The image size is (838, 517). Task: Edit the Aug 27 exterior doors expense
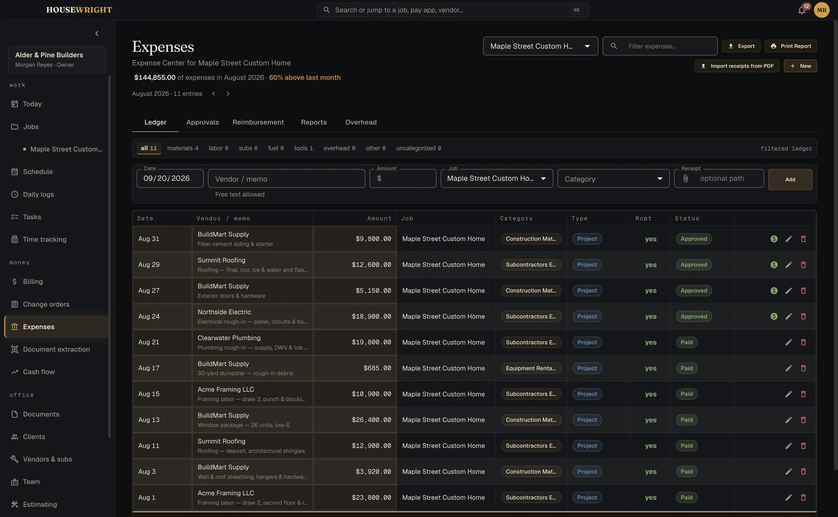pos(788,290)
